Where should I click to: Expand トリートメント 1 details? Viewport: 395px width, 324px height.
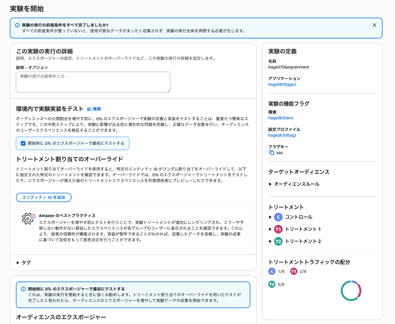270,229
